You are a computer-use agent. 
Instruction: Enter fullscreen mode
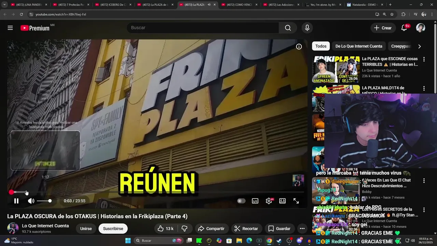tap(296, 201)
